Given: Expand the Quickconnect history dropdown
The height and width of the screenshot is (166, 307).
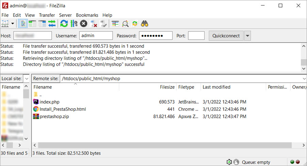Looking at the screenshot, I should (x=247, y=36).
